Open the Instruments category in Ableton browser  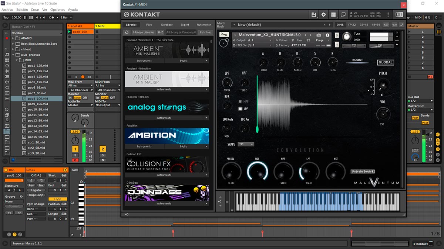[7, 66]
